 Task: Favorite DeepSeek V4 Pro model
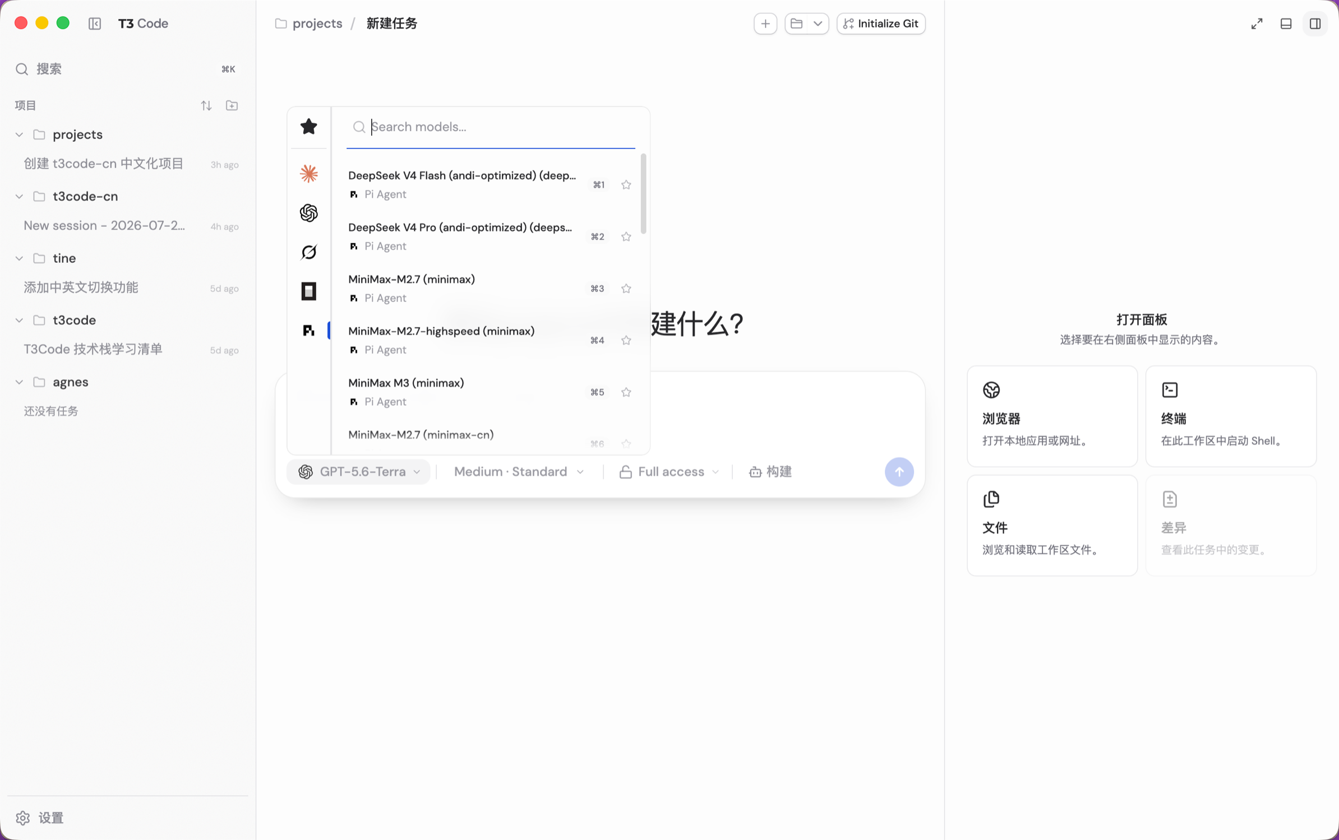626,236
